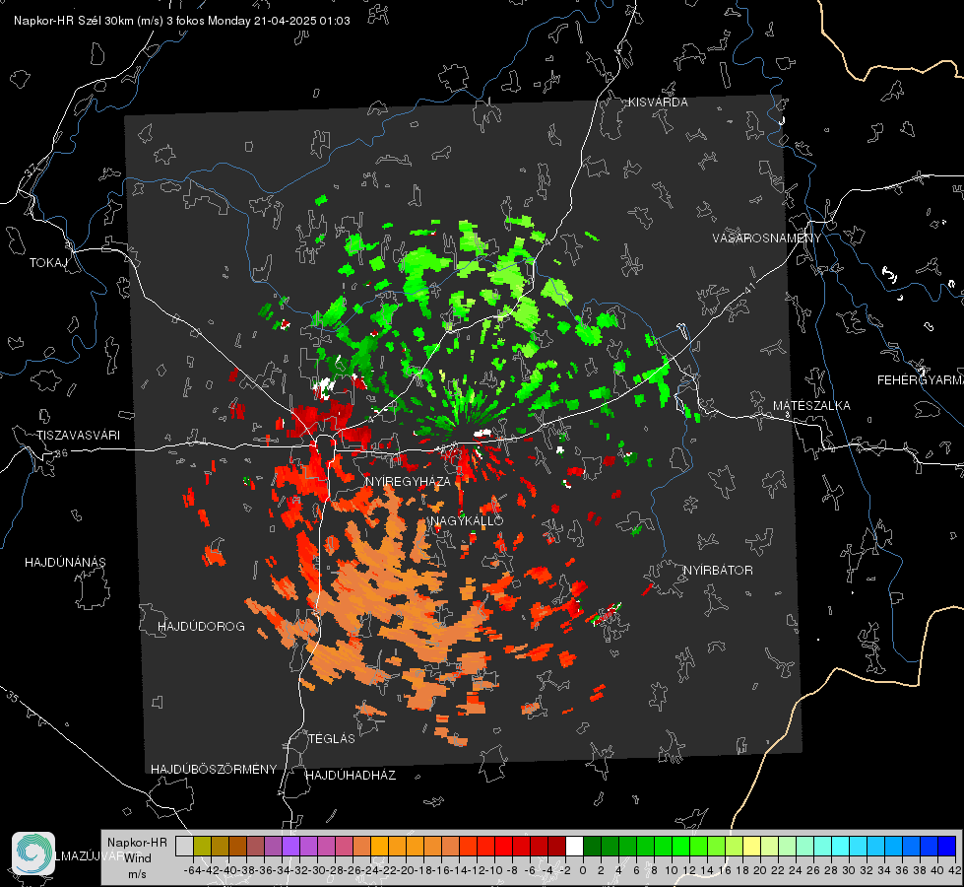Click the road number 36 near Tiszavasvári
Viewport: 964px width, 887px height.
(x=61, y=453)
